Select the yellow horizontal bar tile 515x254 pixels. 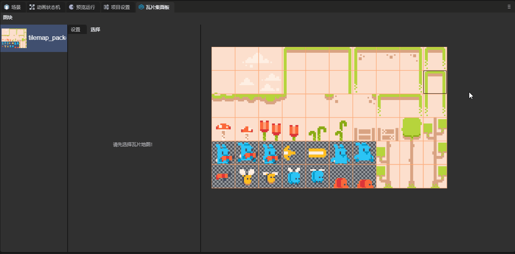pyautogui.click(x=317, y=153)
